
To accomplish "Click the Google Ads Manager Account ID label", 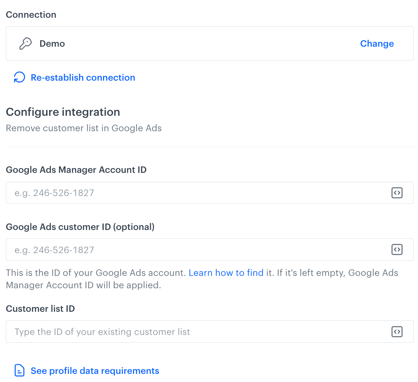I will coord(76,170).
